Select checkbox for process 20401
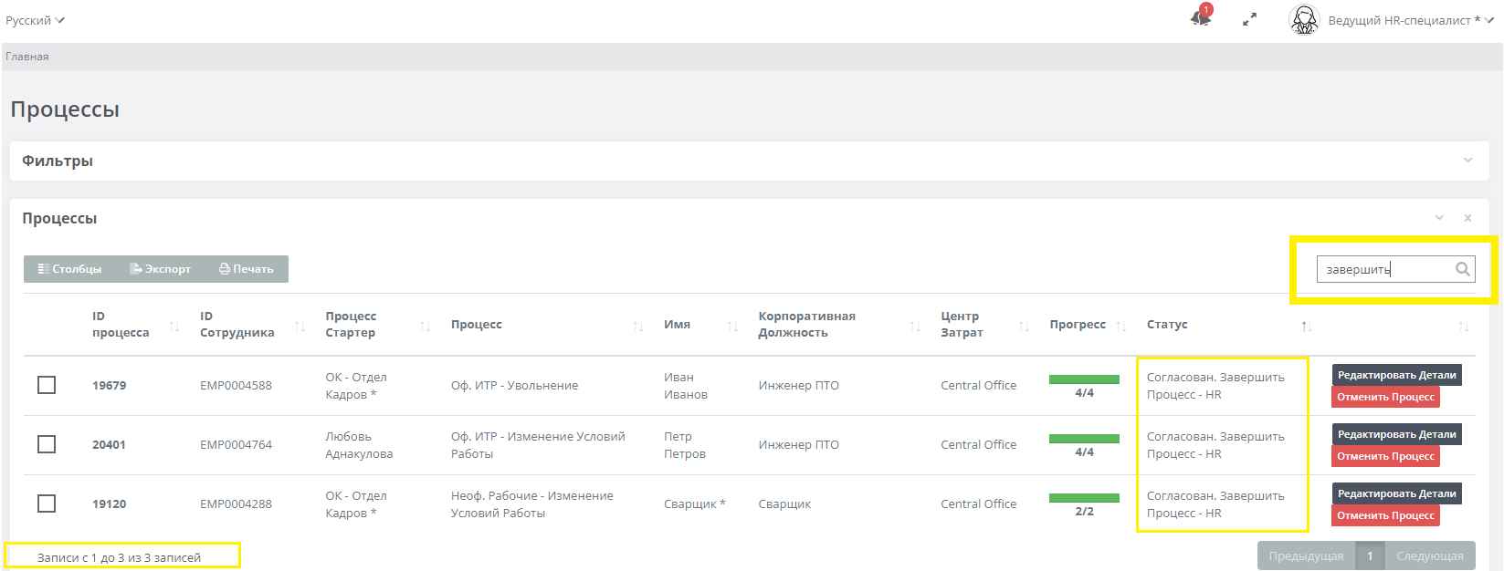The width and height of the screenshot is (1504, 571). point(47,444)
